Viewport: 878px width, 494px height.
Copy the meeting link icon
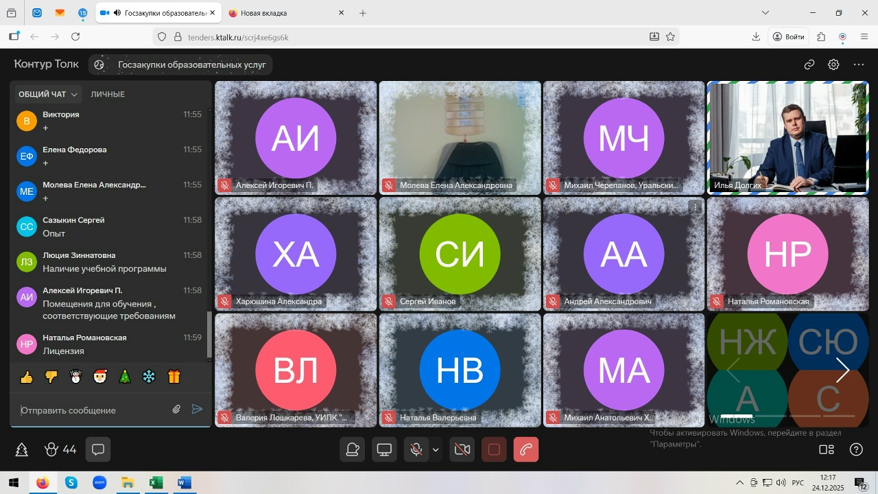(x=809, y=64)
